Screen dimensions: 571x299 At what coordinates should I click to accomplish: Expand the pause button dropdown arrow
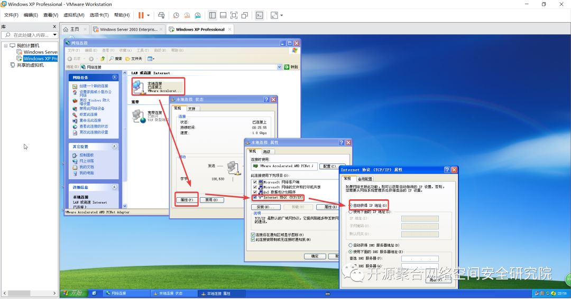pyautogui.click(x=148, y=15)
